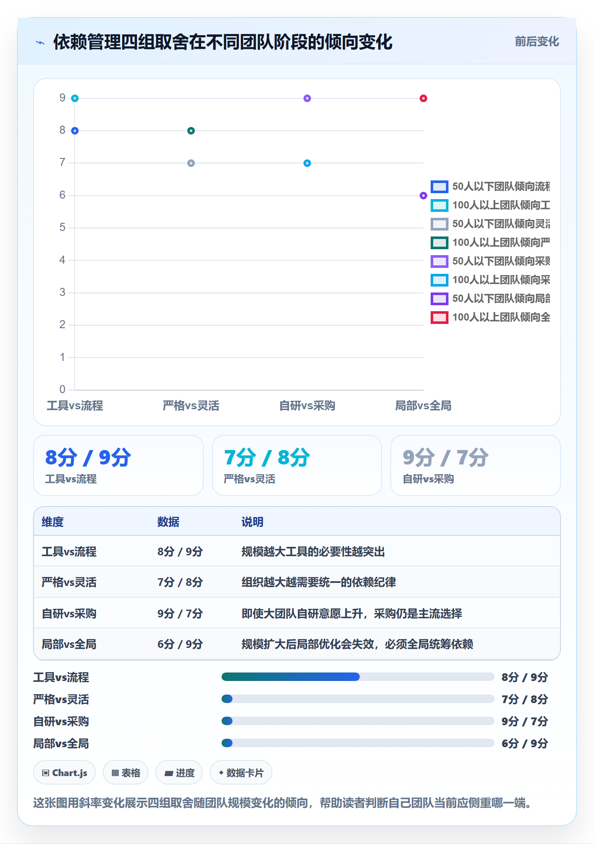This screenshot has width=594, height=844.
Task: Click the 局部vs全局 progress bar
Action: [358, 743]
